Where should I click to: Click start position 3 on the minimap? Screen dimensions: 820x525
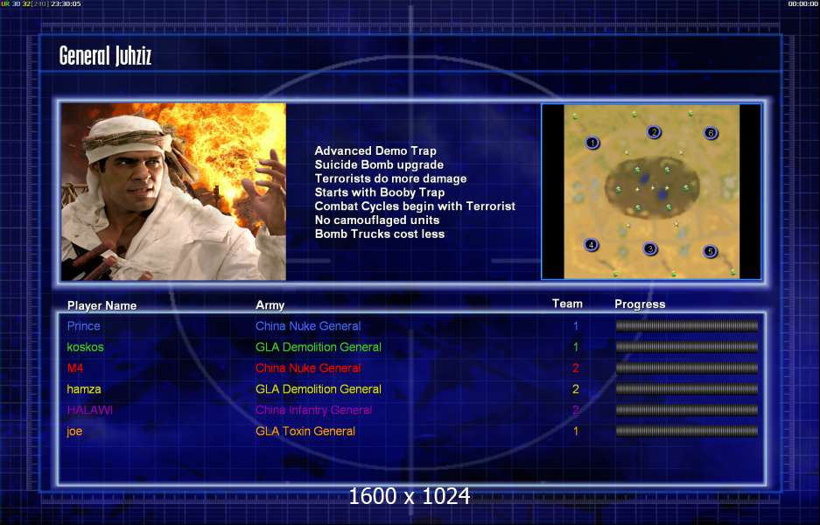(x=650, y=248)
